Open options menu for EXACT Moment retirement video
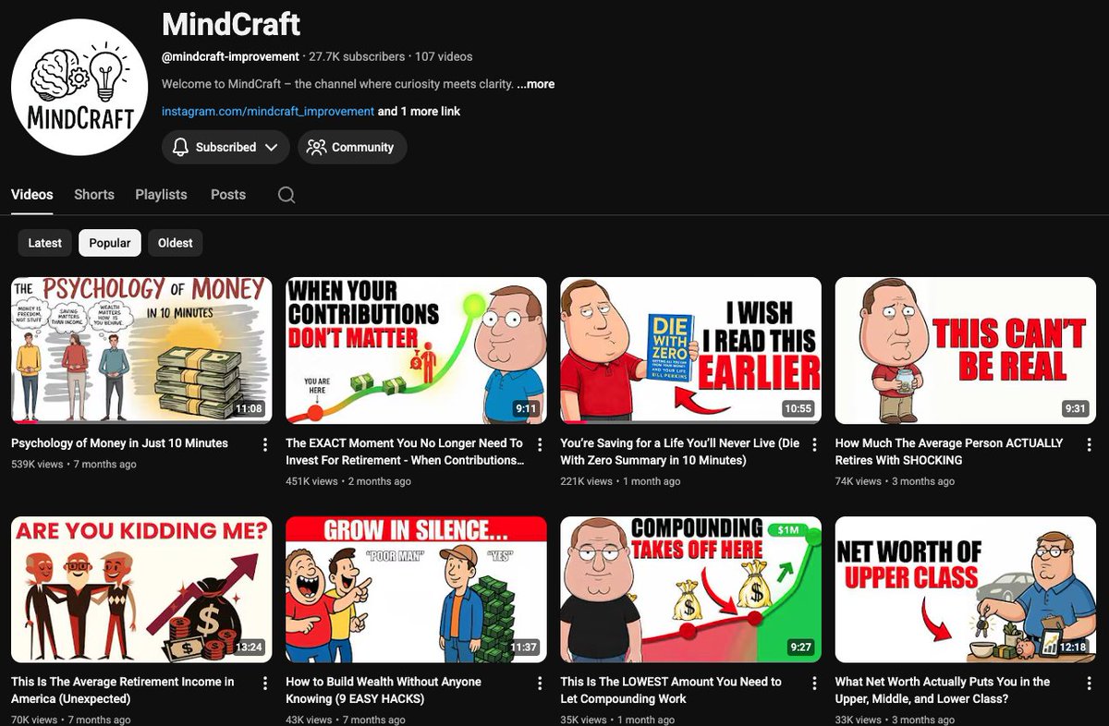The height and width of the screenshot is (726, 1109). pyautogui.click(x=540, y=444)
